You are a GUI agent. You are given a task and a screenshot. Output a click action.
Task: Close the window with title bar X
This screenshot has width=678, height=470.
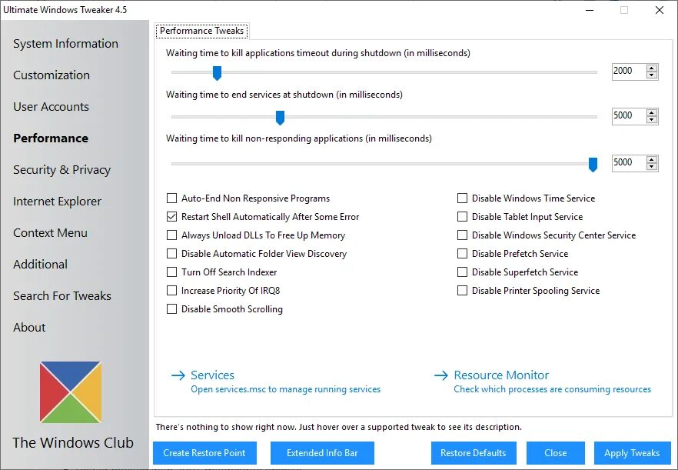(x=660, y=10)
